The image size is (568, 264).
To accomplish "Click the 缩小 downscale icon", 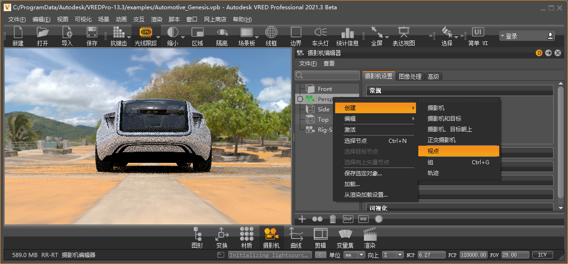I will [172, 32].
